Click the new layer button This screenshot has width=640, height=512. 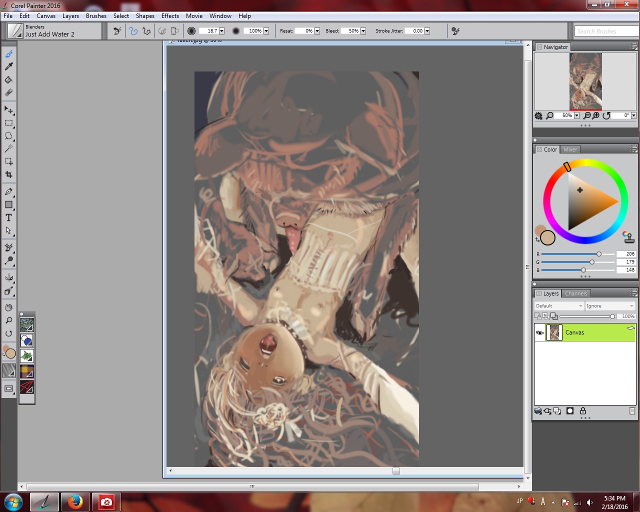pos(557,411)
